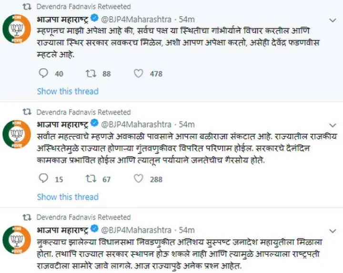343x273 pixels.
Task: Reply to the second tweet with 15 comments
Action: pyautogui.click(x=43, y=179)
